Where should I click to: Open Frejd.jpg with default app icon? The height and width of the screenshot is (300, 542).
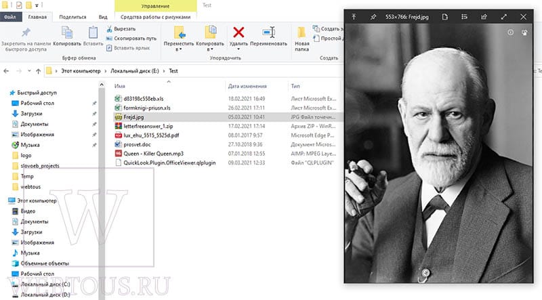445,16
